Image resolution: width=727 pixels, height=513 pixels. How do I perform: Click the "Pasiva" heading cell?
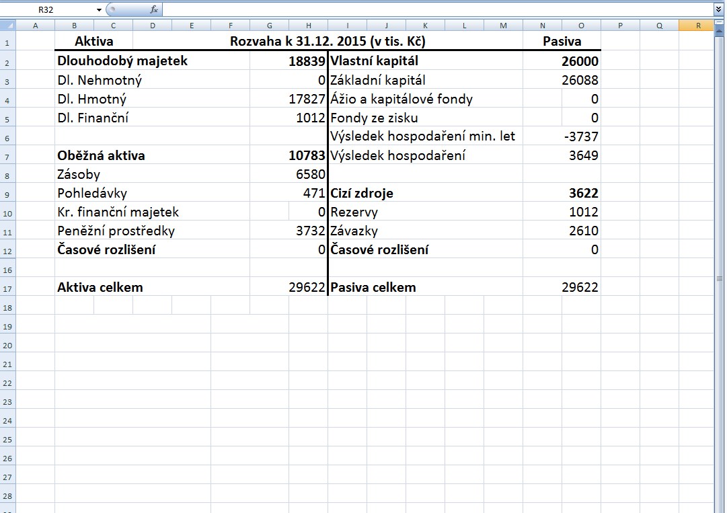tap(562, 41)
